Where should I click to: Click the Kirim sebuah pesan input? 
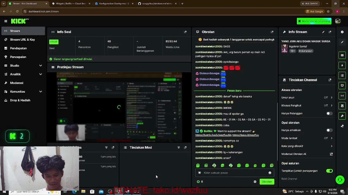(x=235, y=173)
